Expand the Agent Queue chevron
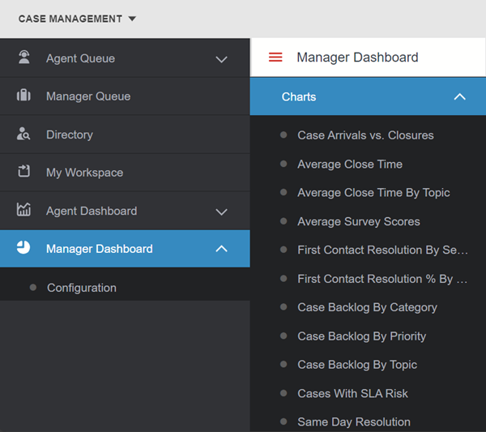This screenshot has height=432, width=486. click(x=221, y=59)
